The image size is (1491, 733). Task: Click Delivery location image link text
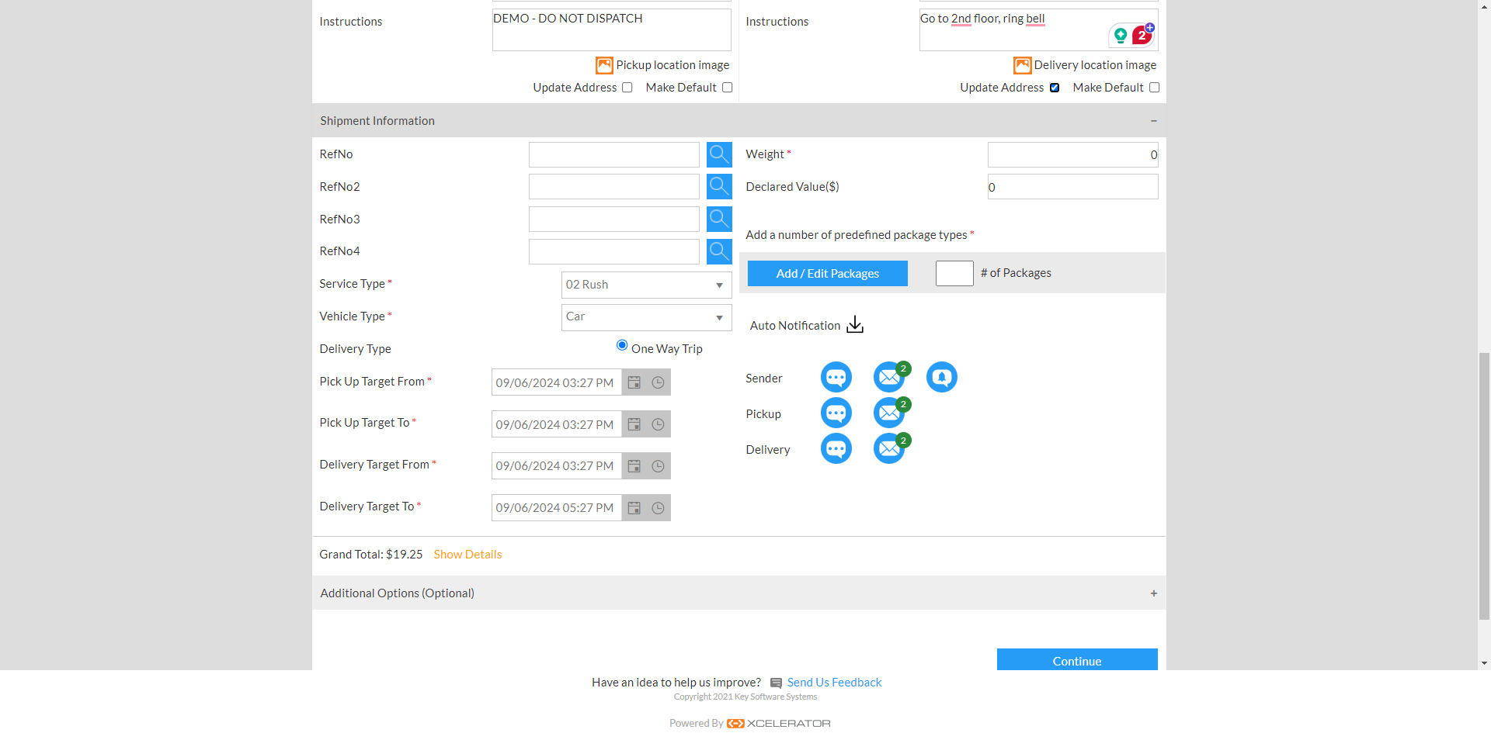click(1095, 65)
